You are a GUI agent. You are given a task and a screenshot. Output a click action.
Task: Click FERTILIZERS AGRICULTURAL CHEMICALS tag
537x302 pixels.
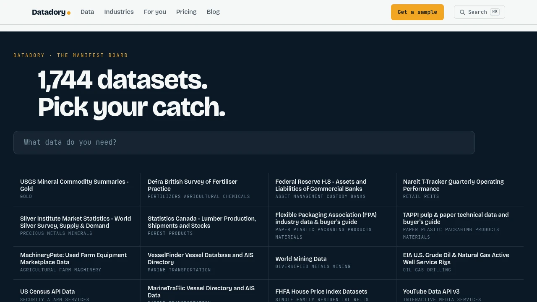click(199, 196)
